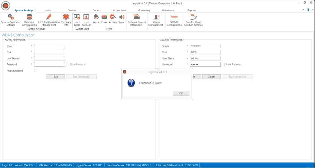Screen dimensions: 315x168
Task: Switch to the System Settings tab
Action: [x=24, y=10]
